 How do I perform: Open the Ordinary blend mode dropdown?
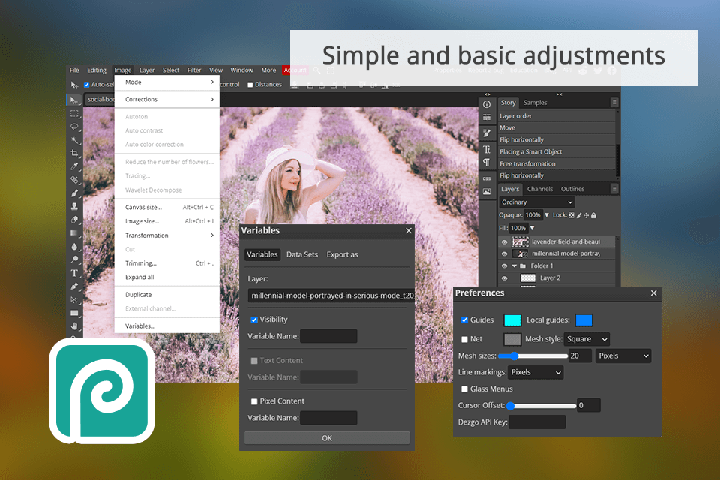point(537,202)
